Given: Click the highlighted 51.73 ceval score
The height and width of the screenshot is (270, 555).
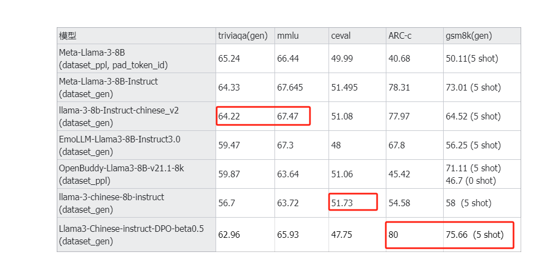Looking at the screenshot, I should (342, 203).
